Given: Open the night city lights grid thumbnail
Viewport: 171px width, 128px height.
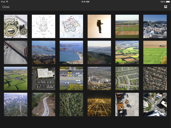Looking at the screenshot, I should point(99,105).
